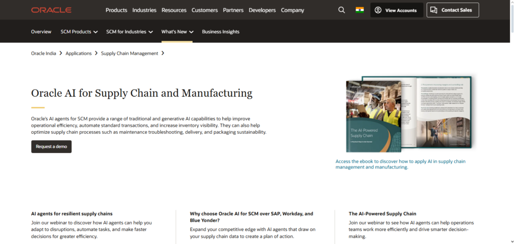Go to Supply Chain Management breadcrumb link
The width and height of the screenshot is (515, 244).
129,53
